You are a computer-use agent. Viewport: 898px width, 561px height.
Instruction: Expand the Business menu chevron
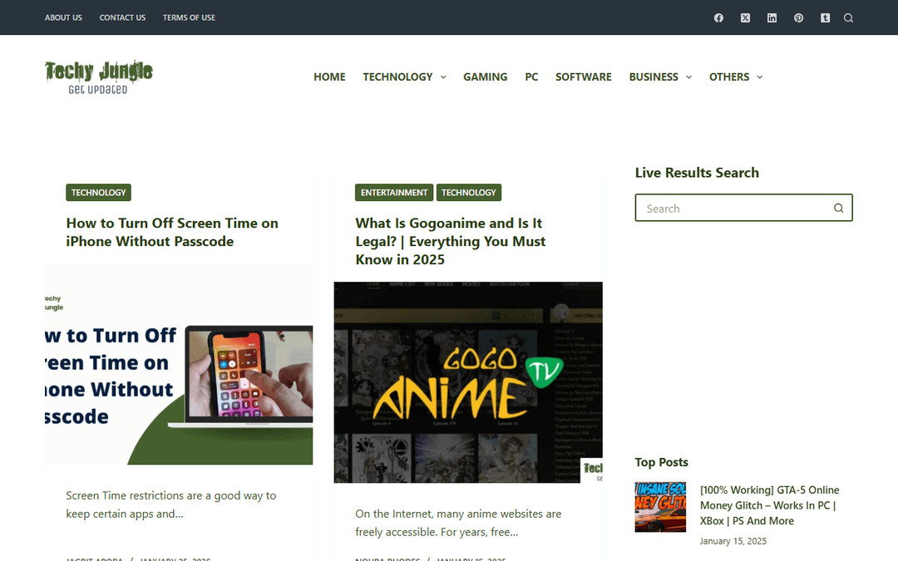coord(689,77)
